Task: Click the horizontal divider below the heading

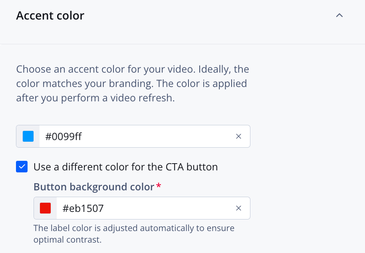Action: tap(182, 44)
